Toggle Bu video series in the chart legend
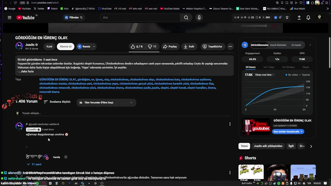 [x=292, y=75]
